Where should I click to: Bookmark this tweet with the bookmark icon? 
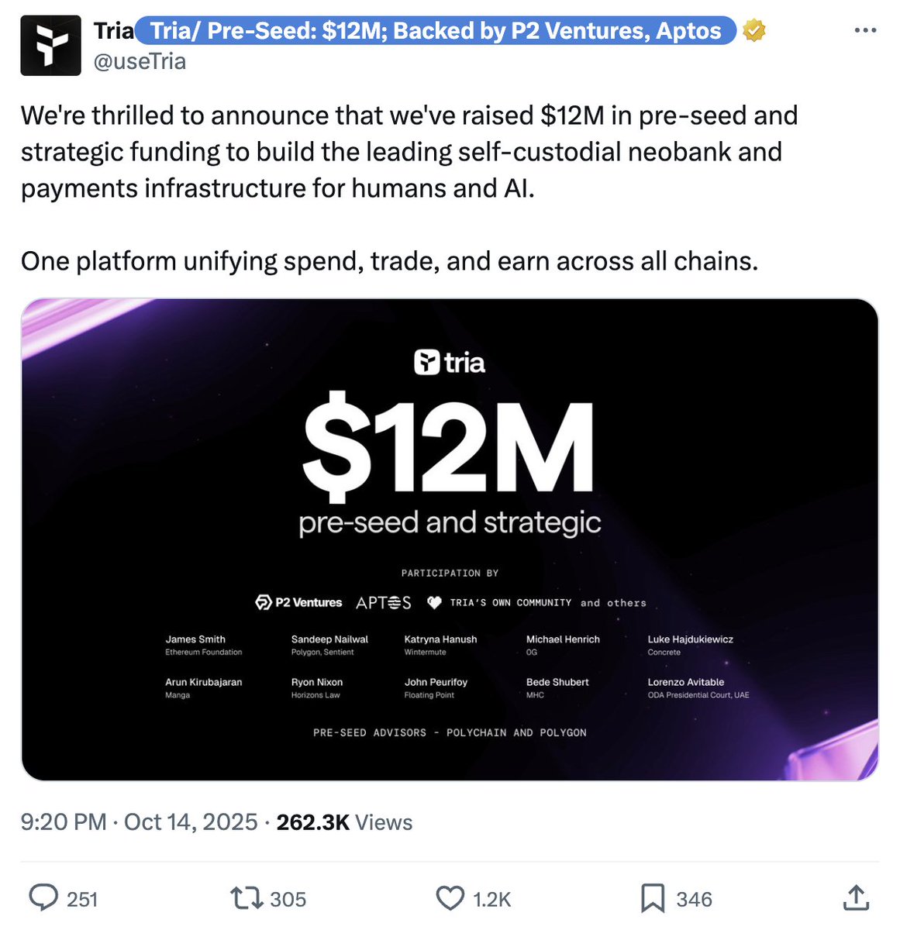tap(653, 898)
